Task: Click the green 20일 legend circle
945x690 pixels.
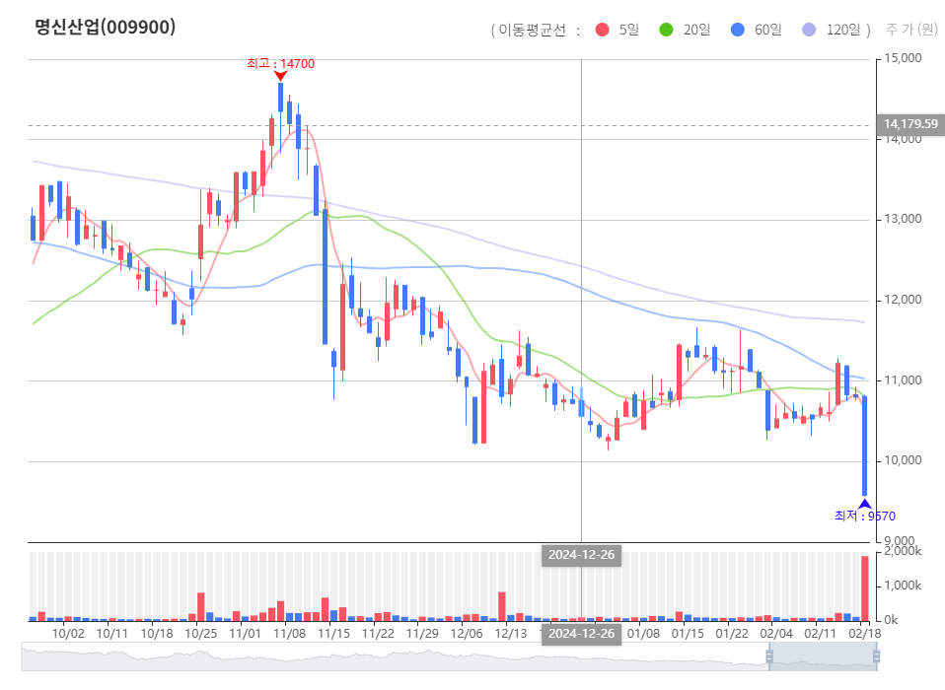Action: point(666,30)
